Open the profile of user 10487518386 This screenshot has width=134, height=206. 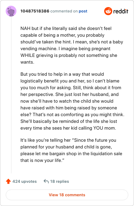coord(35,11)
